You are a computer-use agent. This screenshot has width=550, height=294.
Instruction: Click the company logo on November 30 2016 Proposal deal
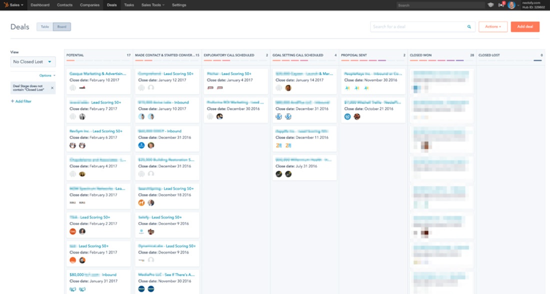click(x=347, y=88)
